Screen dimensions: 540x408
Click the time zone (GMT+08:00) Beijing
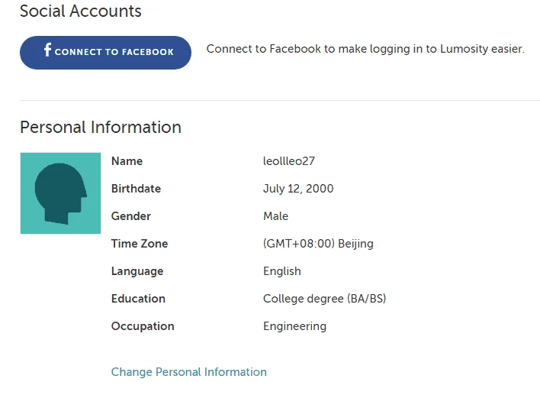318,244
